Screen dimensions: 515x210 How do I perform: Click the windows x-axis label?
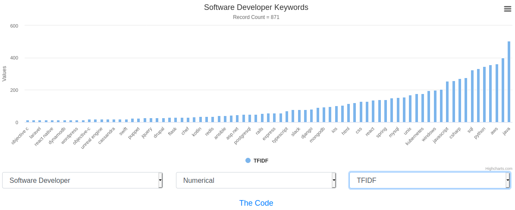tap(429, 134)
